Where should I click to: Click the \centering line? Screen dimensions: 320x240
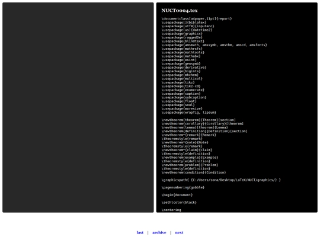pyautogui.click(x=171, y=210)
